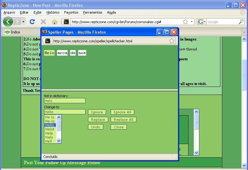Screen dimensions: 248x170
Task: Bookmark the spellchecker page with star icon
Action: tap(172, 41)
